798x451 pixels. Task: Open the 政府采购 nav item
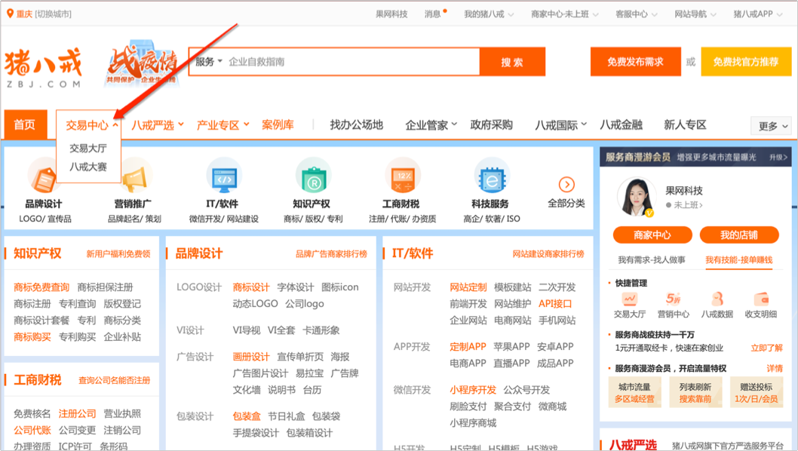point(491,124)
